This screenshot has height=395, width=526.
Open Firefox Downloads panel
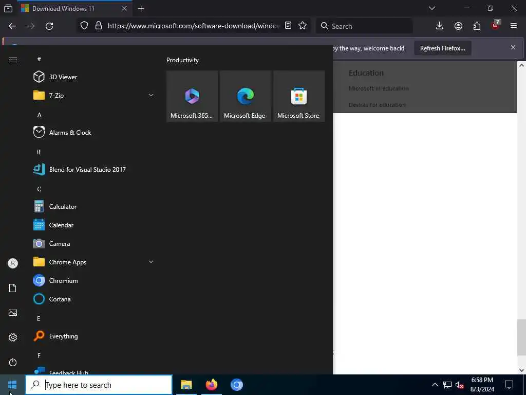coord(440,26)
